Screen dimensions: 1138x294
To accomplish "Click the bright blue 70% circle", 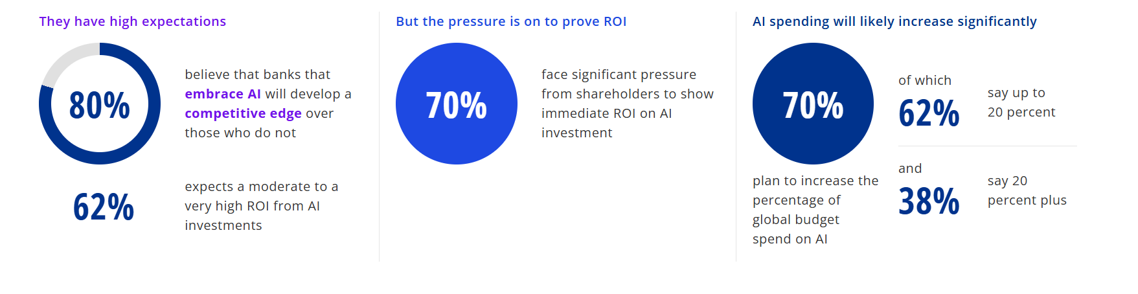I will pos(457,104).
